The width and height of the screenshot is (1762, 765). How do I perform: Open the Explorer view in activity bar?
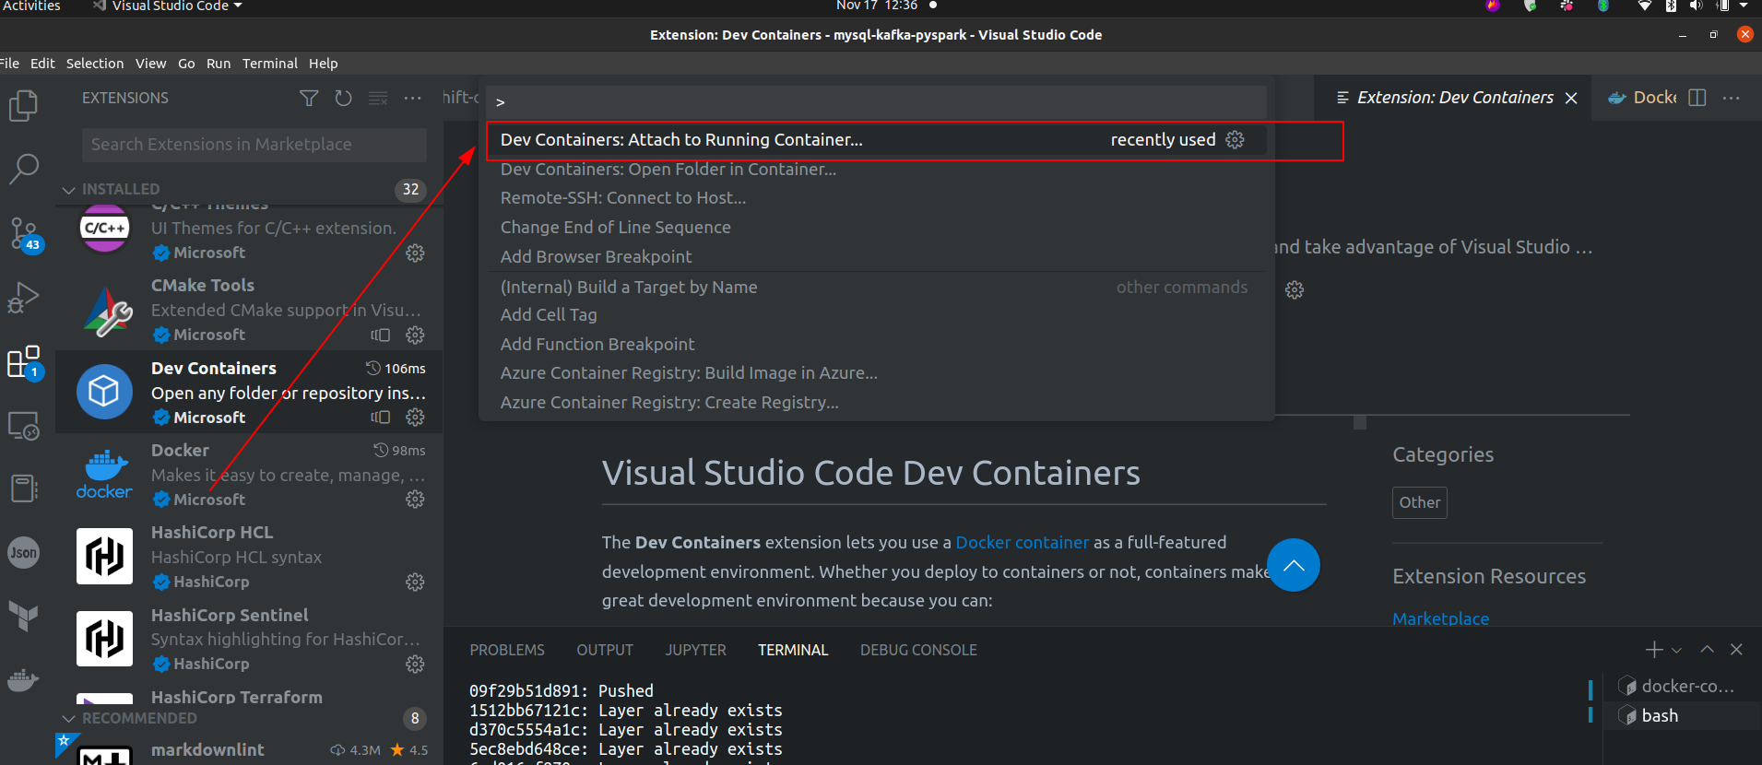click(x=23, y=105)
